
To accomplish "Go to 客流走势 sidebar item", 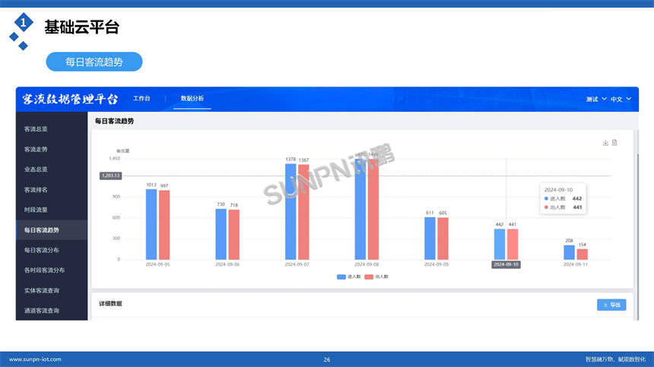I will (x=36, y=149).
